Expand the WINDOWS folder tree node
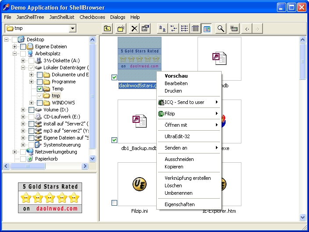This screenshot has width=309, height=232. (x=32, y=103)
